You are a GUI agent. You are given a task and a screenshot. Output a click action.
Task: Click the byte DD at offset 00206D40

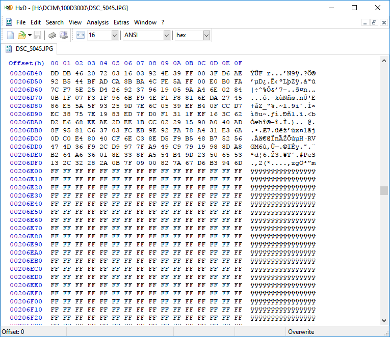pyautogui.click(x=55, y=73)
